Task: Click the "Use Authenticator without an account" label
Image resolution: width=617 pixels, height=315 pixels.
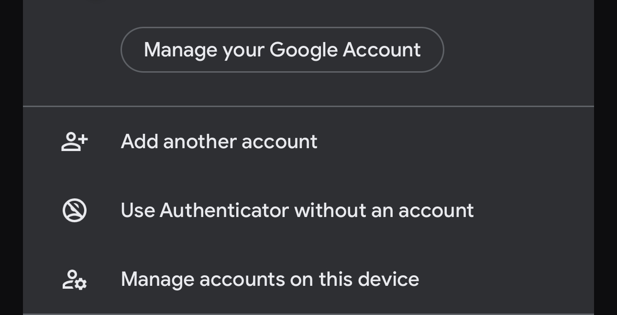Action: pyautogui.click(x=297, y=210)
